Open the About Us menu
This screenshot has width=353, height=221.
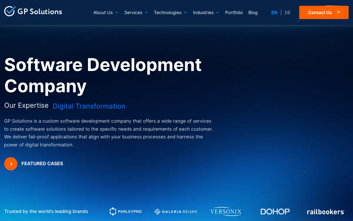pyautogui.click(x=103, y=12)
